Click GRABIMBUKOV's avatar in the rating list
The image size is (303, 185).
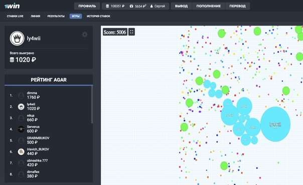click(x=21, y=140)
